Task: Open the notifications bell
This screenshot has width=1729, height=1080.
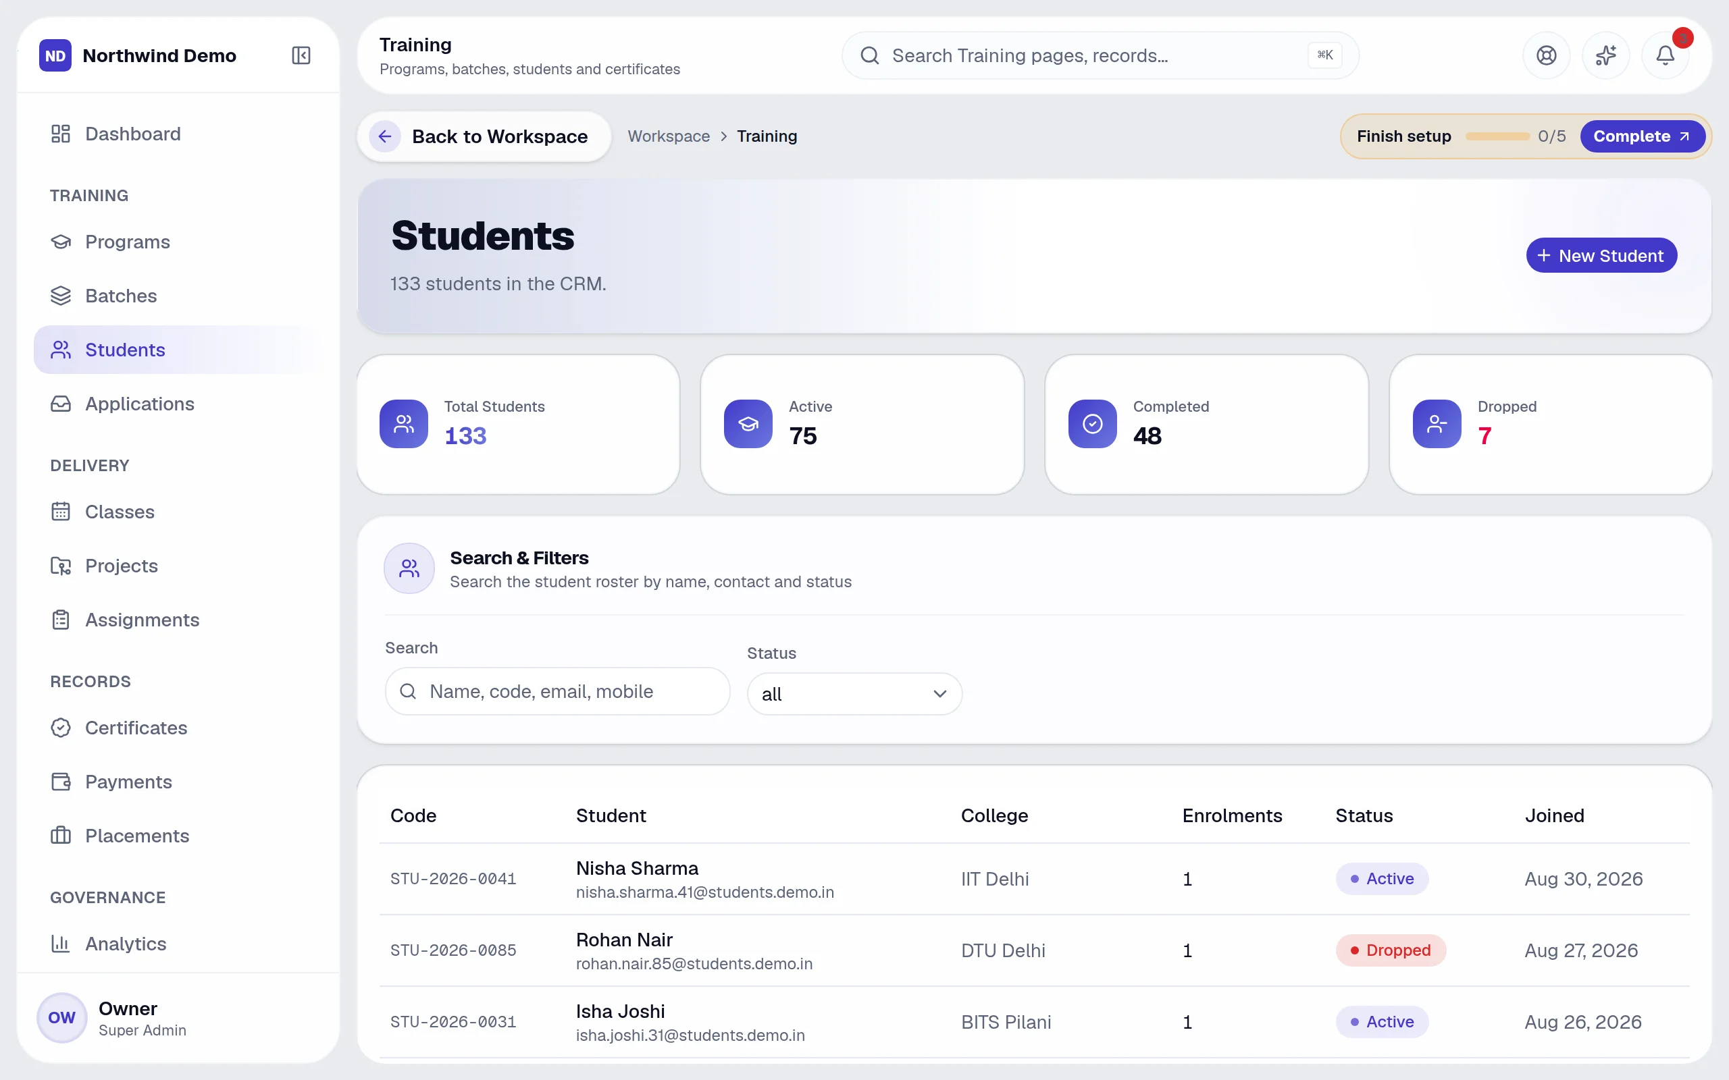Action: click(1665, 55)
